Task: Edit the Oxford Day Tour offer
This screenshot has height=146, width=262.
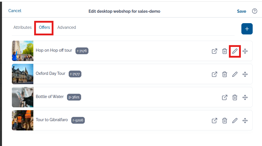Action: click(x=235, y=74)
